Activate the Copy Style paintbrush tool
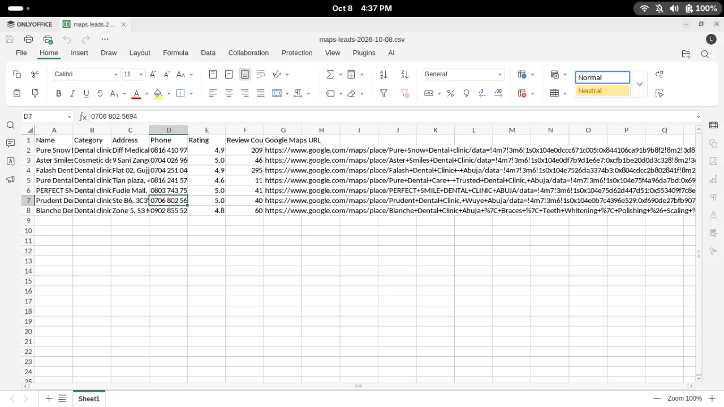724x407 pixels. click(x=35, y=93)
